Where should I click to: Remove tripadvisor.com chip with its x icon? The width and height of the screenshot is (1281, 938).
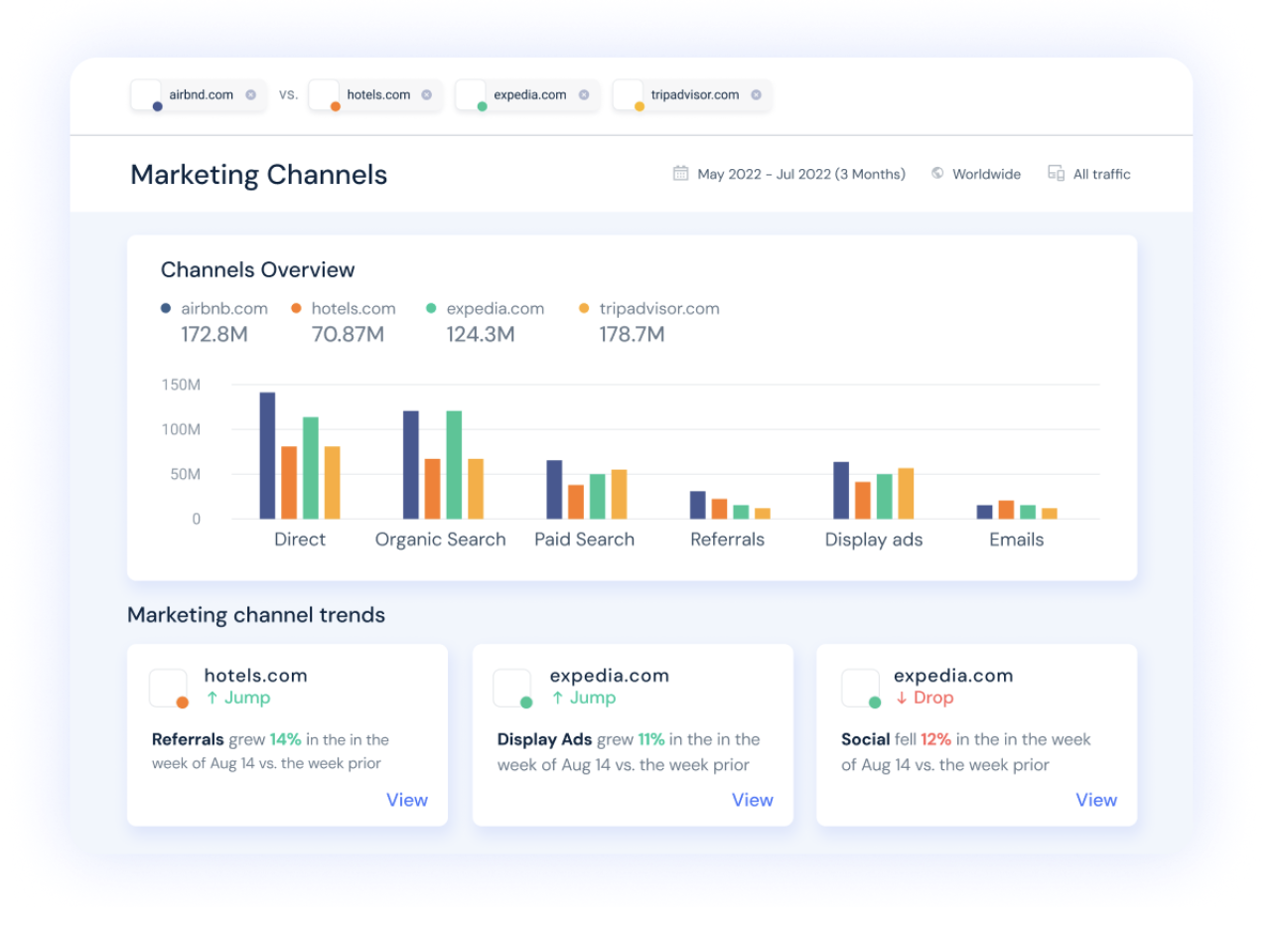[757, 95]
